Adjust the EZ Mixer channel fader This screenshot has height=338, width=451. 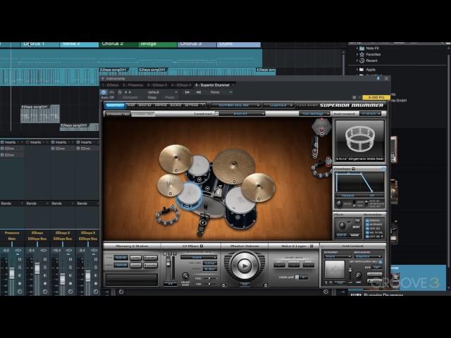click(169, 261)
